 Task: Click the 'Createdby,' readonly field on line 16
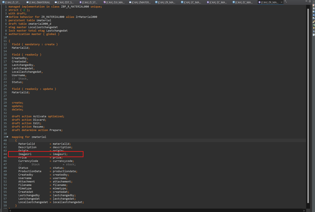pos(20,58)
